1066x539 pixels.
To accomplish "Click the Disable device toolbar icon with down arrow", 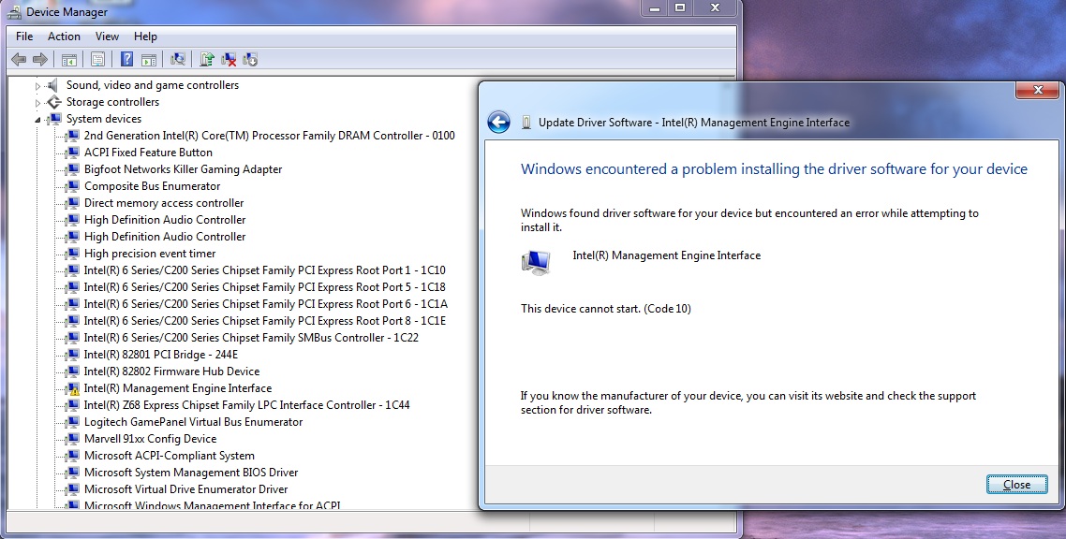I will (250, 60).
